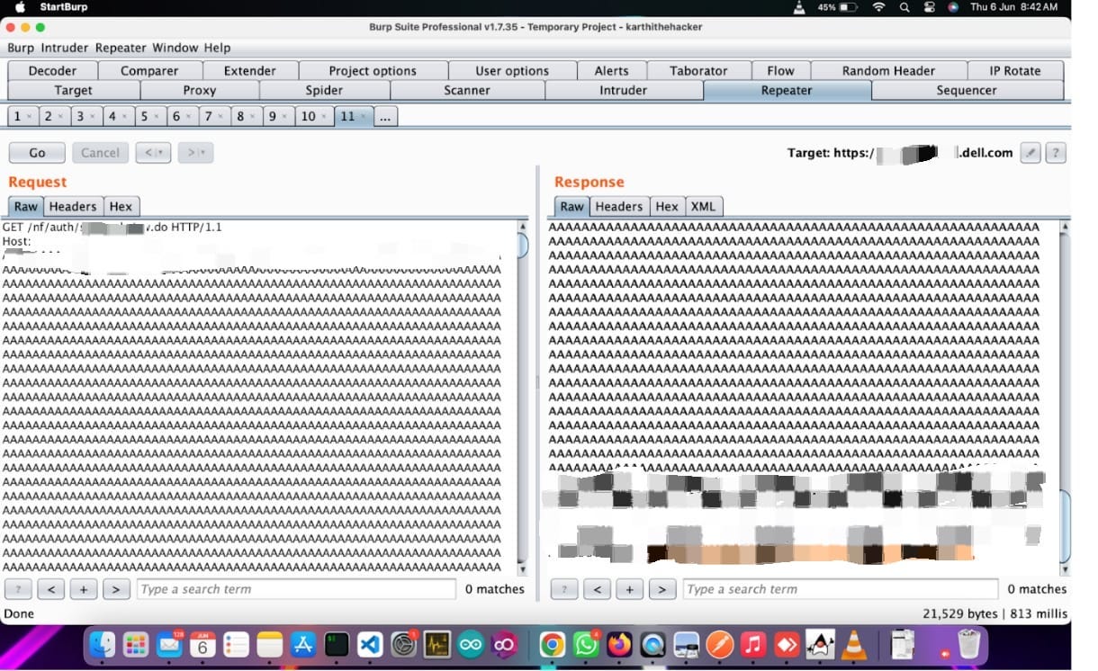The image size is (1098, 671).
Task: Open the target configuration help question-mark icon
Action: pos(1055,153)
